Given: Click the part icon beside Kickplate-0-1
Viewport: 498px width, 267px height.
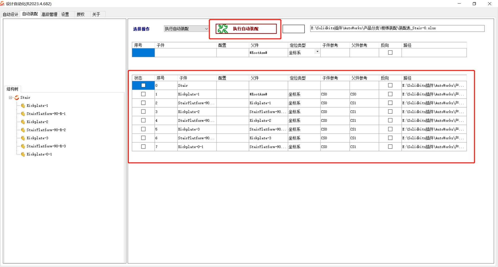Looking at the screenshot, I should click(23, 154).
